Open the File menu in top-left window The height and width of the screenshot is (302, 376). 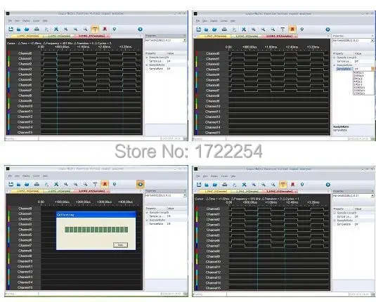click(10, 21)
